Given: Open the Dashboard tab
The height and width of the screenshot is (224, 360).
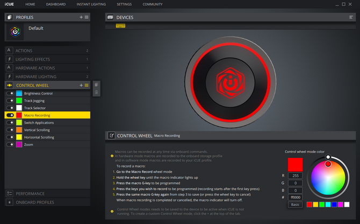Looking at the screenshot, I should (56, 4).
